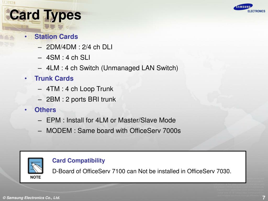Select the 'Station Cards' heading
The width and height of the screenshot is (268, 201).
[x=56, y=37]
